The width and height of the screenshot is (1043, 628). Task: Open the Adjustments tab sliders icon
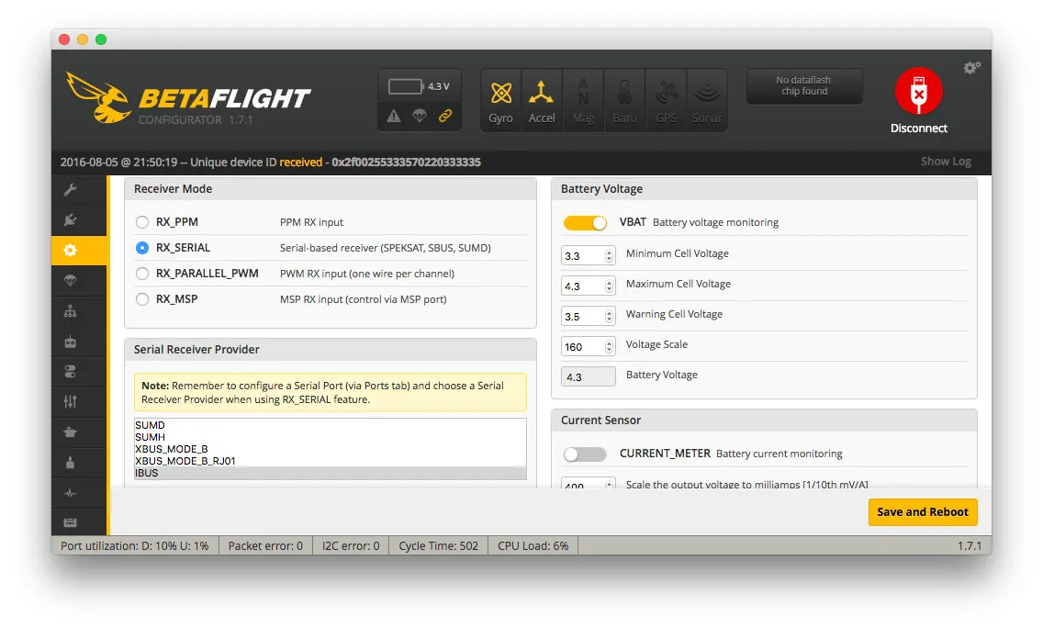point(71,402)
